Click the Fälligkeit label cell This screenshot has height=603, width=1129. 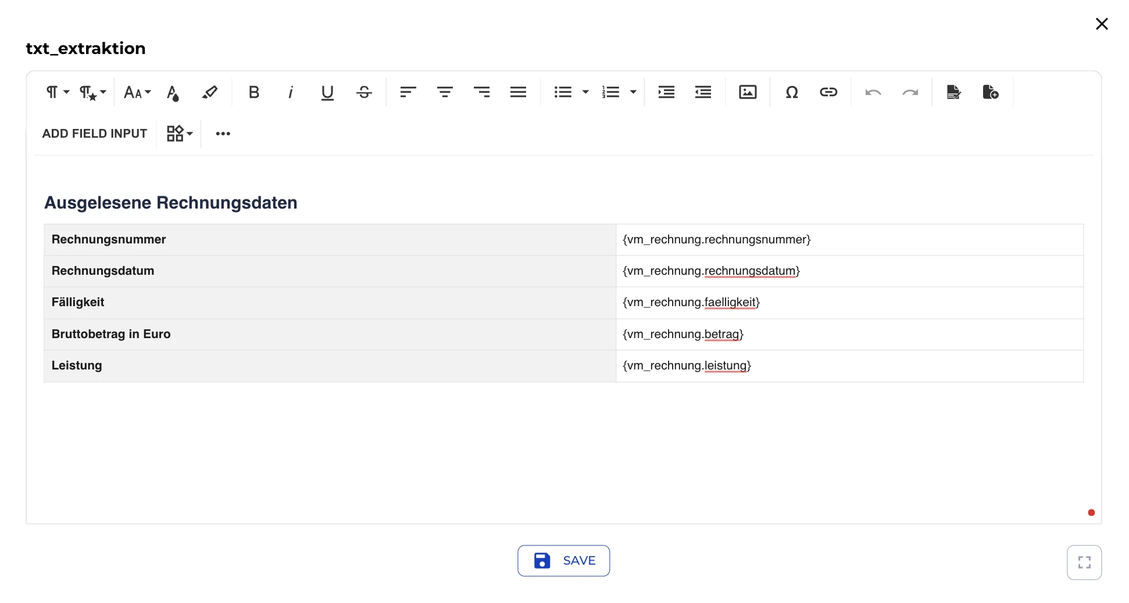click(330, 303)
